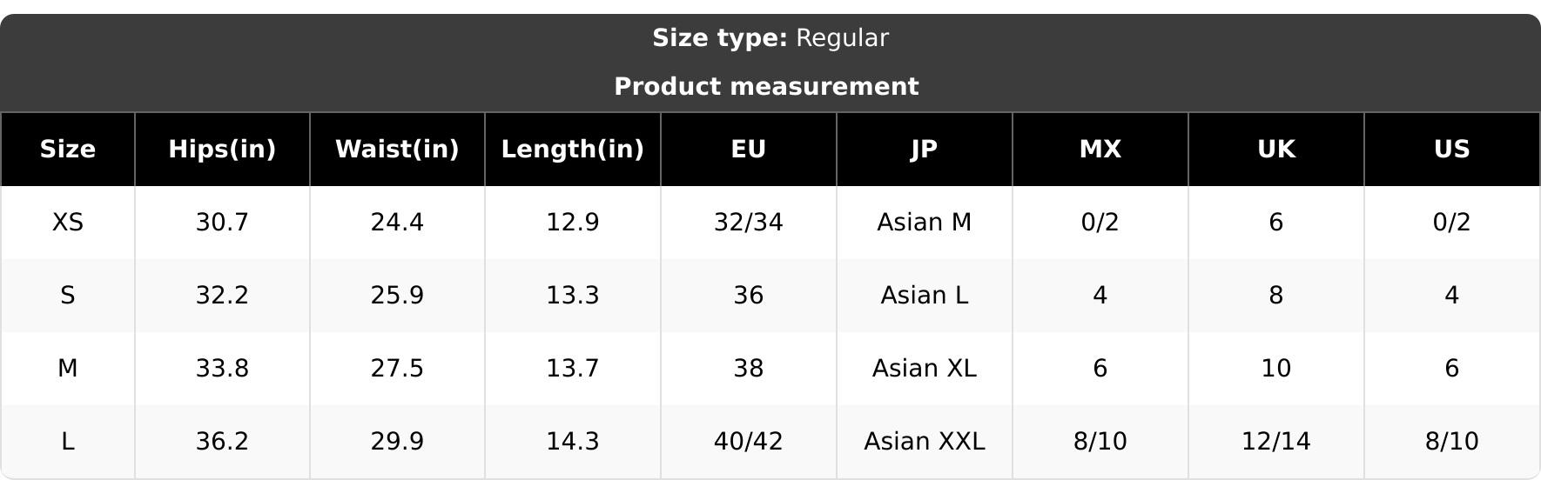
Task: Select the UK column header
Action: click(x=1276, y=150)
